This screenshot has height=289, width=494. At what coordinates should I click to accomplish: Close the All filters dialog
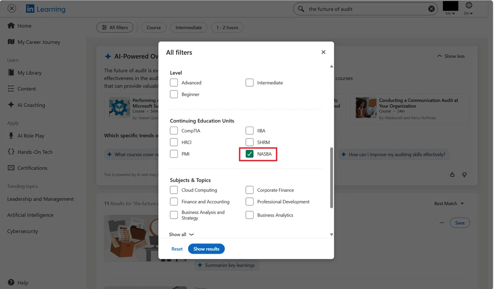tap(323, 52)
